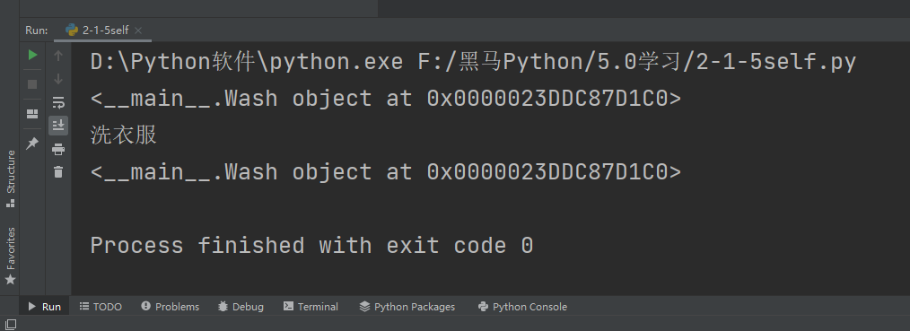Image resolution: width=910 pixels, height=331 pixels.
Task: Switch to the Terminal tool window
Action: (x=311, y=307)
